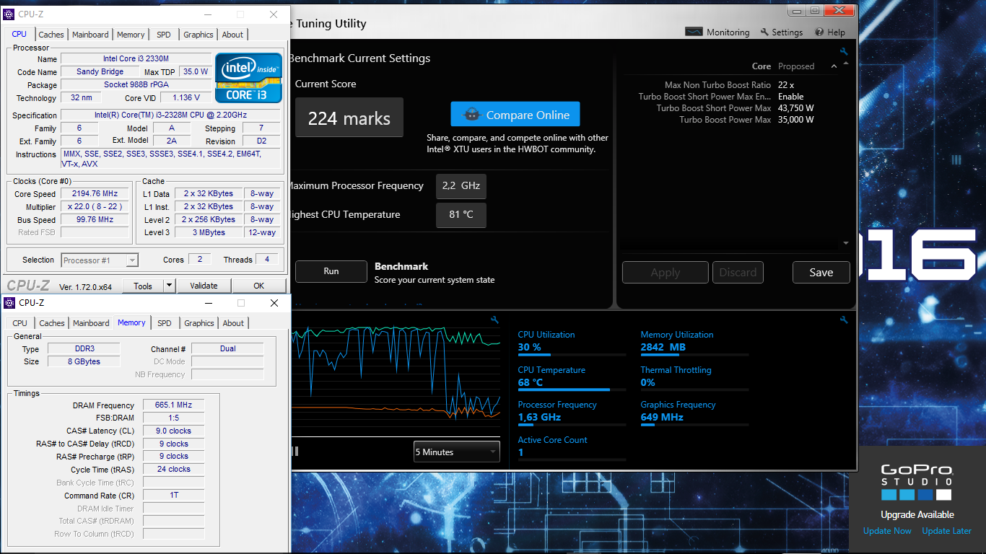Open the wrench settings of the proposed-settings panel
The height and width of the screenshot is (554, 986).
[x=844, y=52]
